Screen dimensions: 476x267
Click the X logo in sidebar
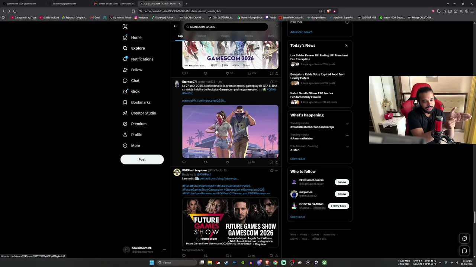click(x=125, y=27)
